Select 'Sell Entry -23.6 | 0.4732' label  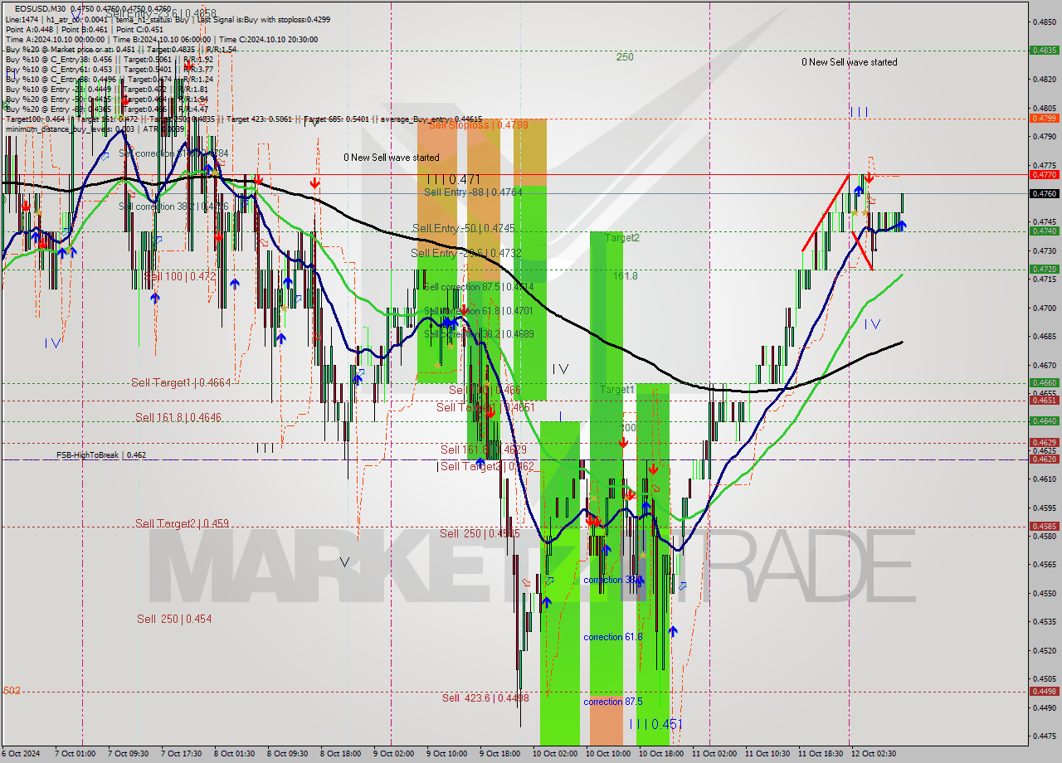[x=466, y=254]
